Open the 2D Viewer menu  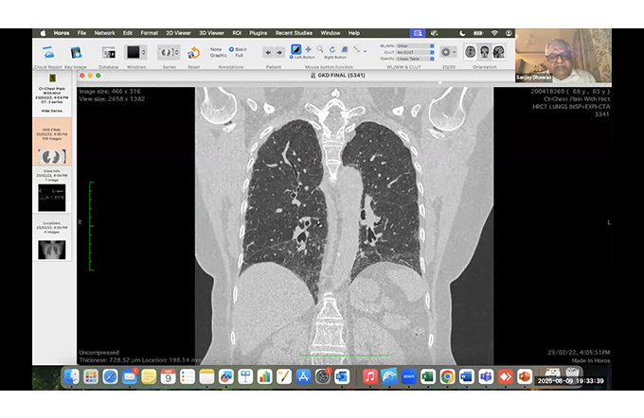(176, 33)
